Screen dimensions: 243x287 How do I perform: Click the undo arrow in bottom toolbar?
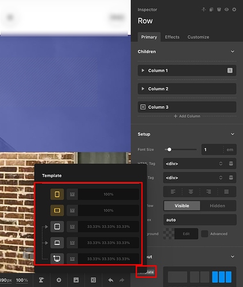point(111,280)
